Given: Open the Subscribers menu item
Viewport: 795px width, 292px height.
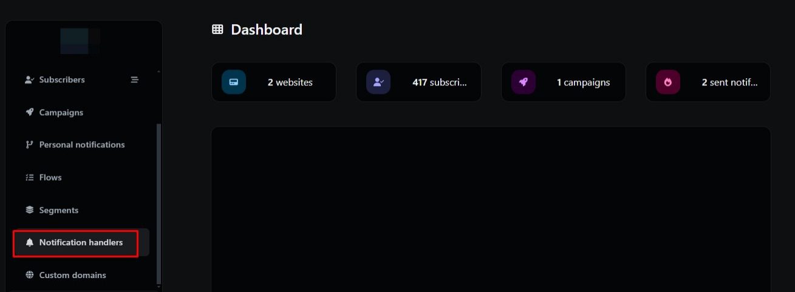Looking at the screenshot, I should (x=62, y=79).
